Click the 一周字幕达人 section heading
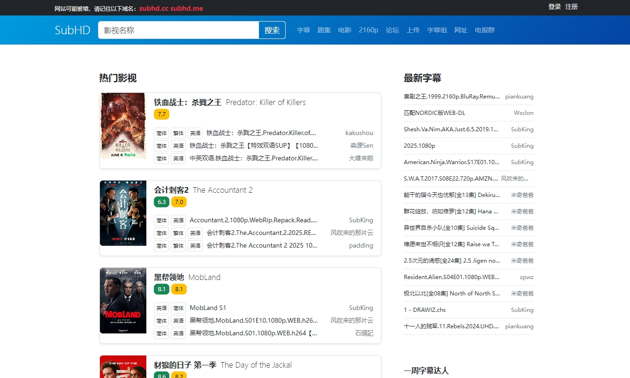Screen dimensions: 630x378 click(x=426, y=370)
